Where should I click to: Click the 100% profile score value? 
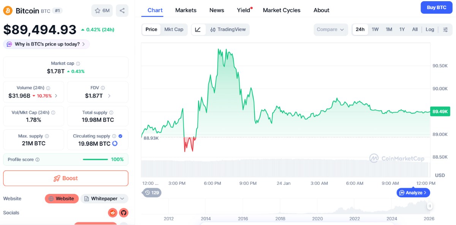[117, 160]
